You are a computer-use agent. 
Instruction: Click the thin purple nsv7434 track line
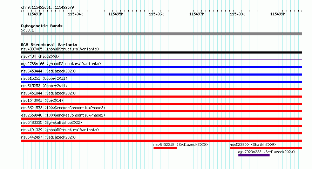point(161,59)
